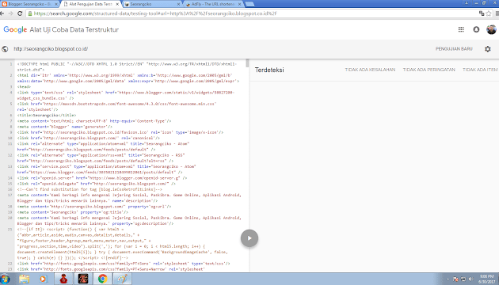Open the Paint taskbar icon
499x285 pixels.
click(x=123, y=279)
